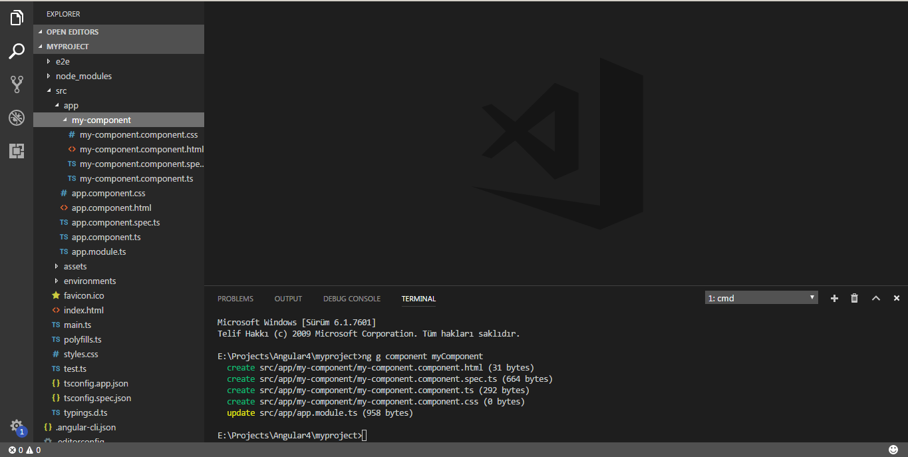The height and width of the screenshot is (457, 908).
Task: Open the terminal selector dropdown '1: cmd'
Action: point(762,298)
